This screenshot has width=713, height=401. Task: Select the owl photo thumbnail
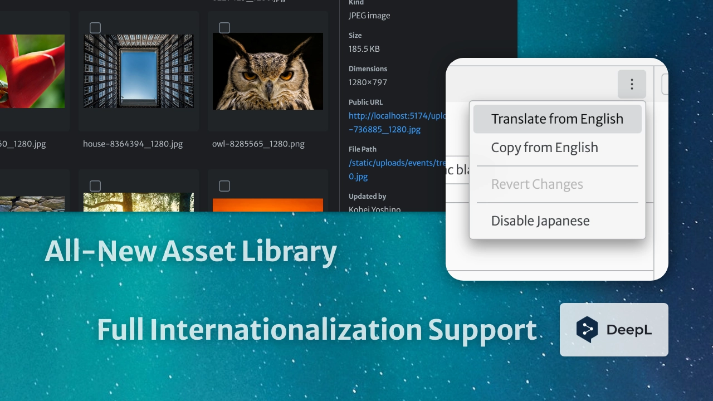coord(268,71)
